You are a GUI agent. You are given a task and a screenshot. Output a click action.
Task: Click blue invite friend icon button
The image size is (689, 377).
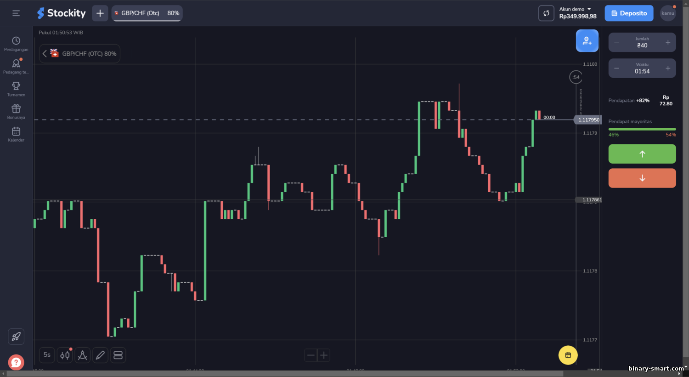(x=587, y=41)
